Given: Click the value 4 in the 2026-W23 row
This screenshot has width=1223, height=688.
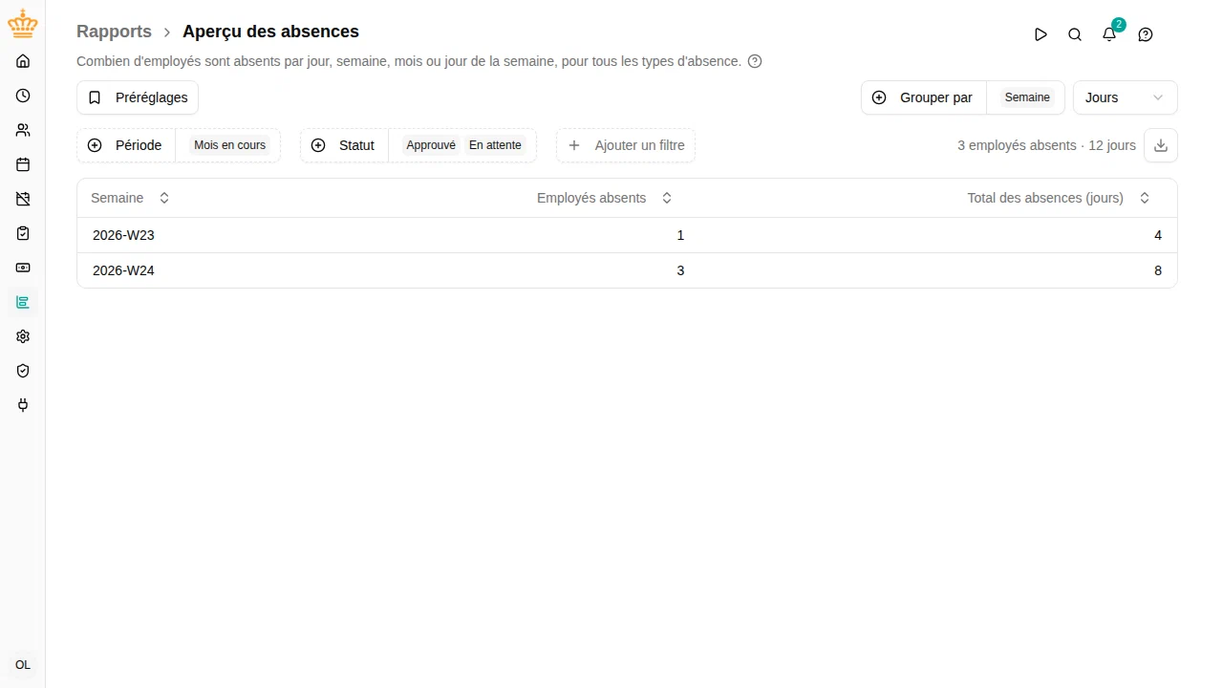Looking at the screenshot, I should (1158, 235).
